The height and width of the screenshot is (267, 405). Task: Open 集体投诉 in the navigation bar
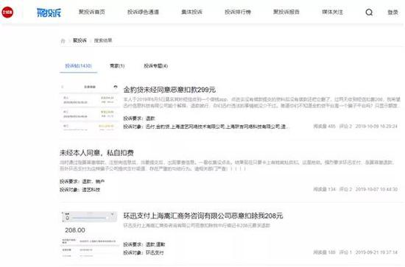(x=191, y=12)
